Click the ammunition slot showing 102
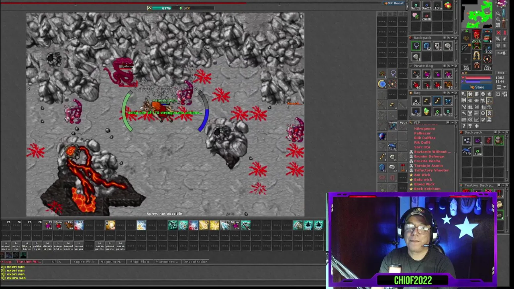Screen dimensions: 514x289 [487, 49]
